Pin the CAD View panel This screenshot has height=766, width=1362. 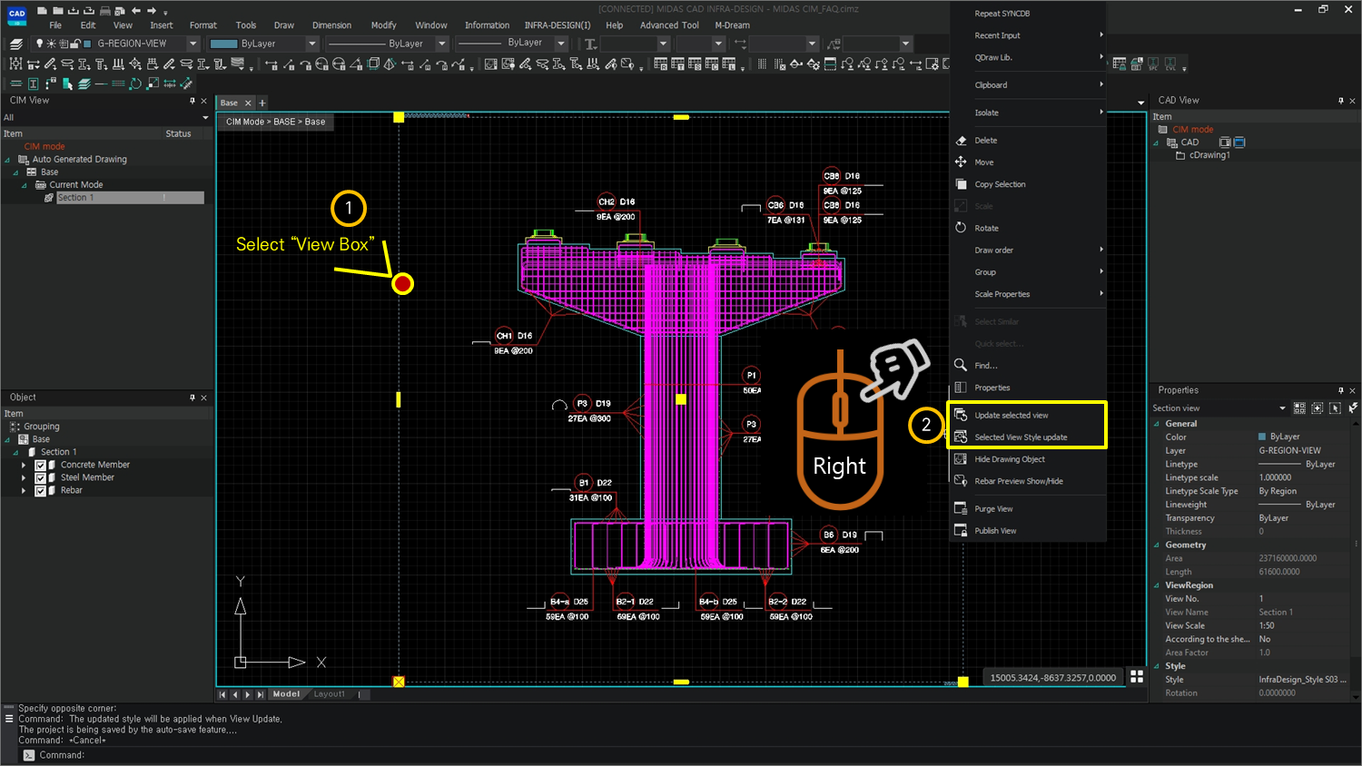(1342, 100)
